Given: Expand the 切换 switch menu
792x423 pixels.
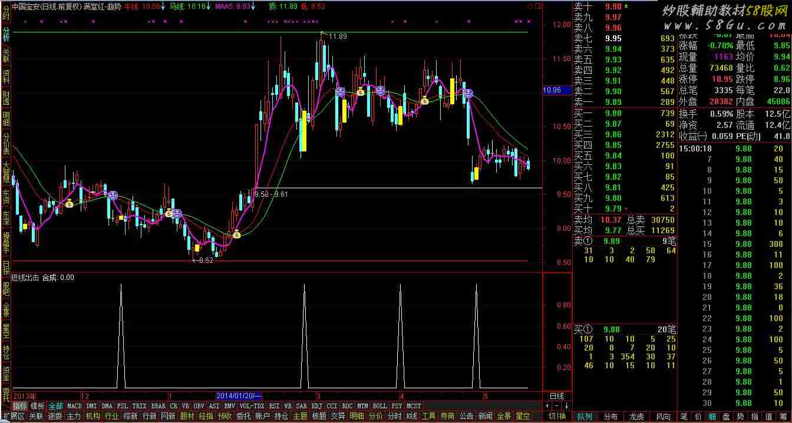Looking at the screenshot, I should point(557,416).
